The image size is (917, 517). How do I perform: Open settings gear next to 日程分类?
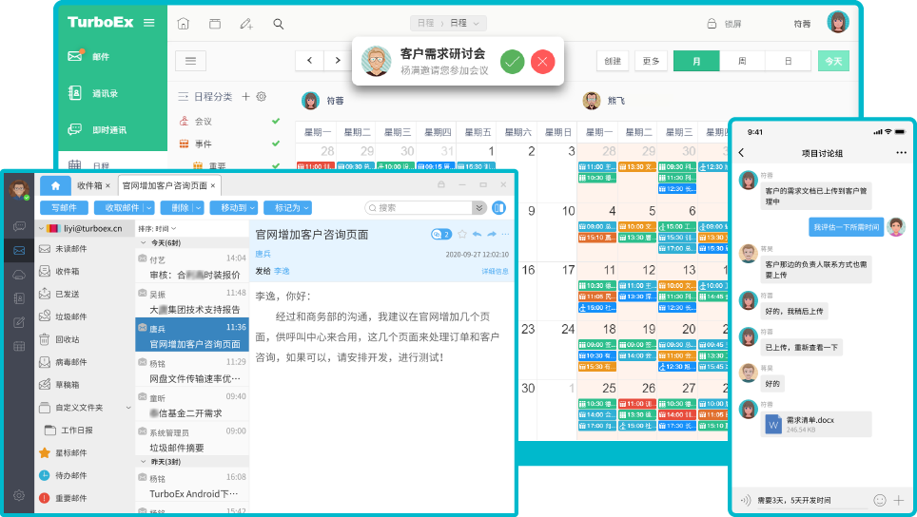[262, 97]
